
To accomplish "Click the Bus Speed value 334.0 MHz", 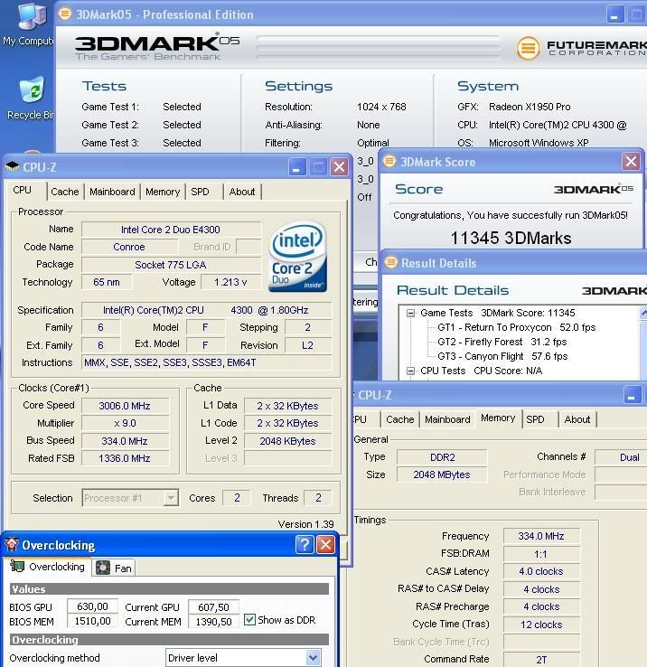I will point(125,441).
